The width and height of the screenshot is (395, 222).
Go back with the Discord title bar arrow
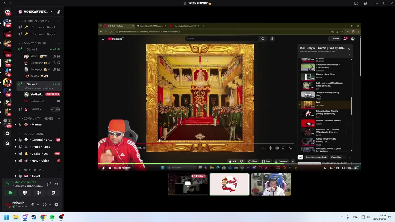[x=5, y=3]
